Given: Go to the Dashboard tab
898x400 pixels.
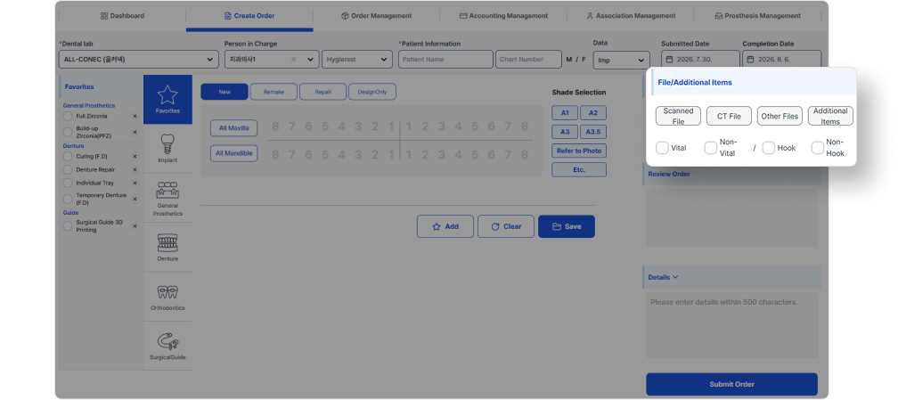Looking at the screenshot, I should pos(123,16).
